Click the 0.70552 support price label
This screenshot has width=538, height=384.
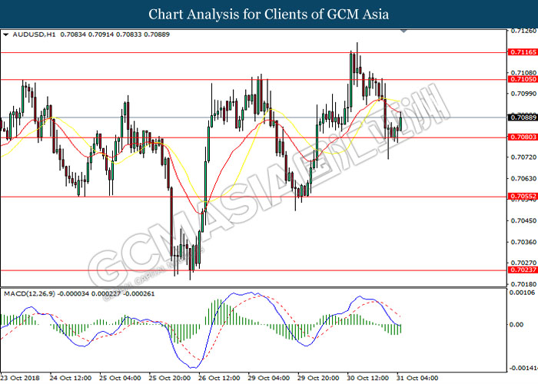tap(523, 197)
